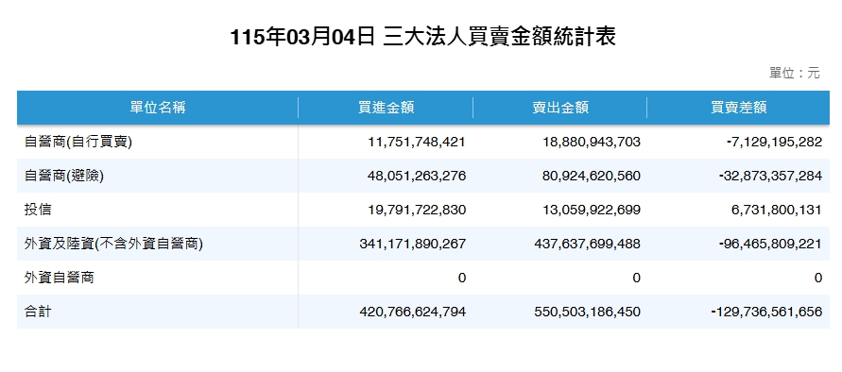Click buy amount 341,171,890,267
Screen dimensions: 842x372
pos(412,244)
